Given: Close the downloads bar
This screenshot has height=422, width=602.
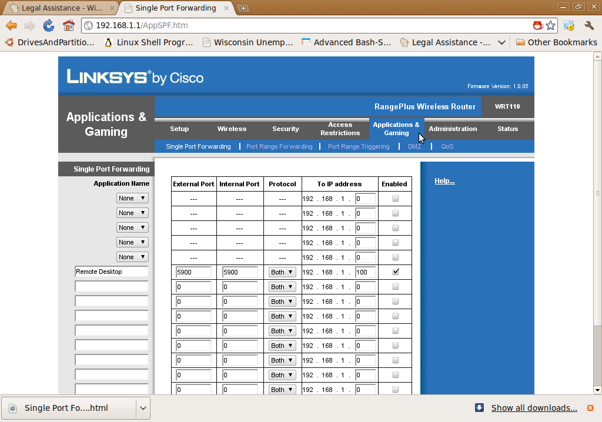Looking at the screenshot, I should [x=590, y=408].
